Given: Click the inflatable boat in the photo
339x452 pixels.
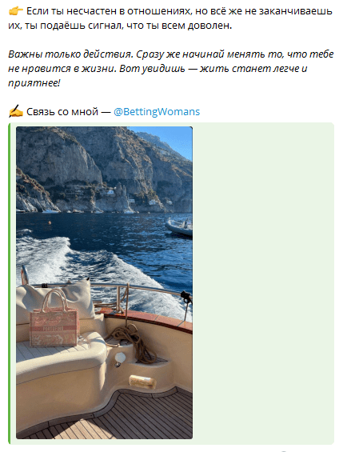Looking at the screenshot, I should point(179,227).
